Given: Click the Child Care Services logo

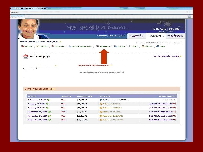Looking at the screenshot, I should [166, 27].
